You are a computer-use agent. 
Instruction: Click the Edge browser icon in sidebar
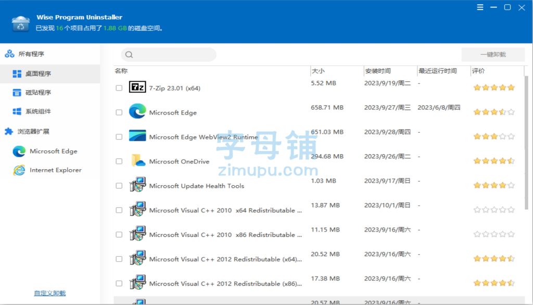(x=19, y=151)
